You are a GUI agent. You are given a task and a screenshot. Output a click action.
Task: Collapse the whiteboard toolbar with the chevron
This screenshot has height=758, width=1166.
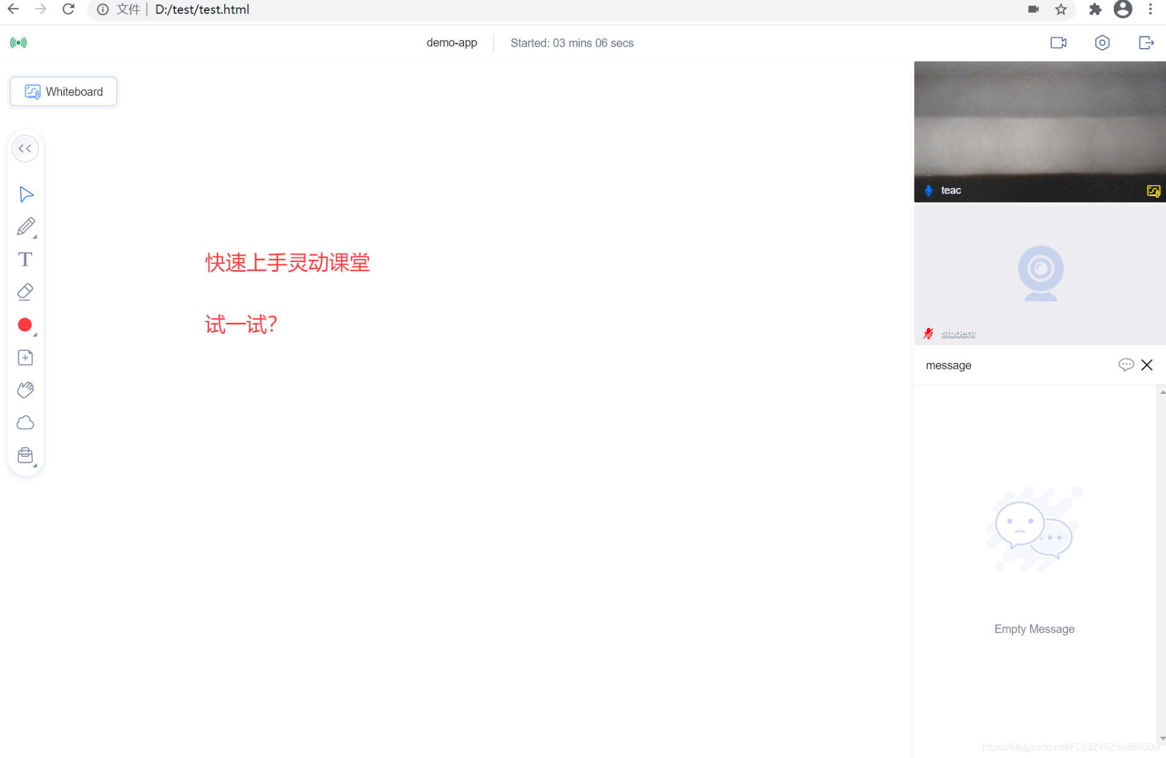point(25,148)
